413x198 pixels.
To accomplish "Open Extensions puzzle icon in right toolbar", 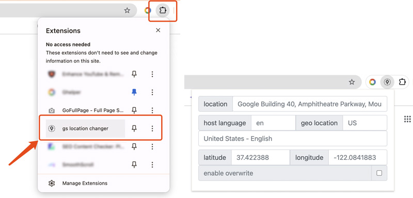I will coord(402,82).
